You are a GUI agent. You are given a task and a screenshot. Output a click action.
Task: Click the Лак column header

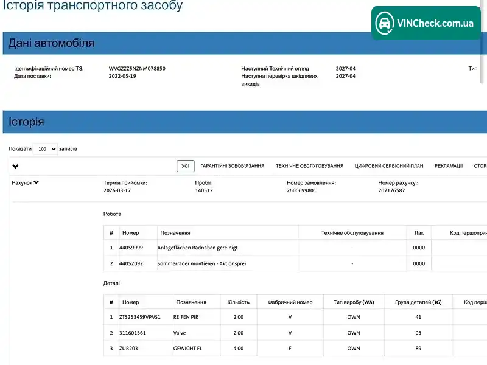419,233
